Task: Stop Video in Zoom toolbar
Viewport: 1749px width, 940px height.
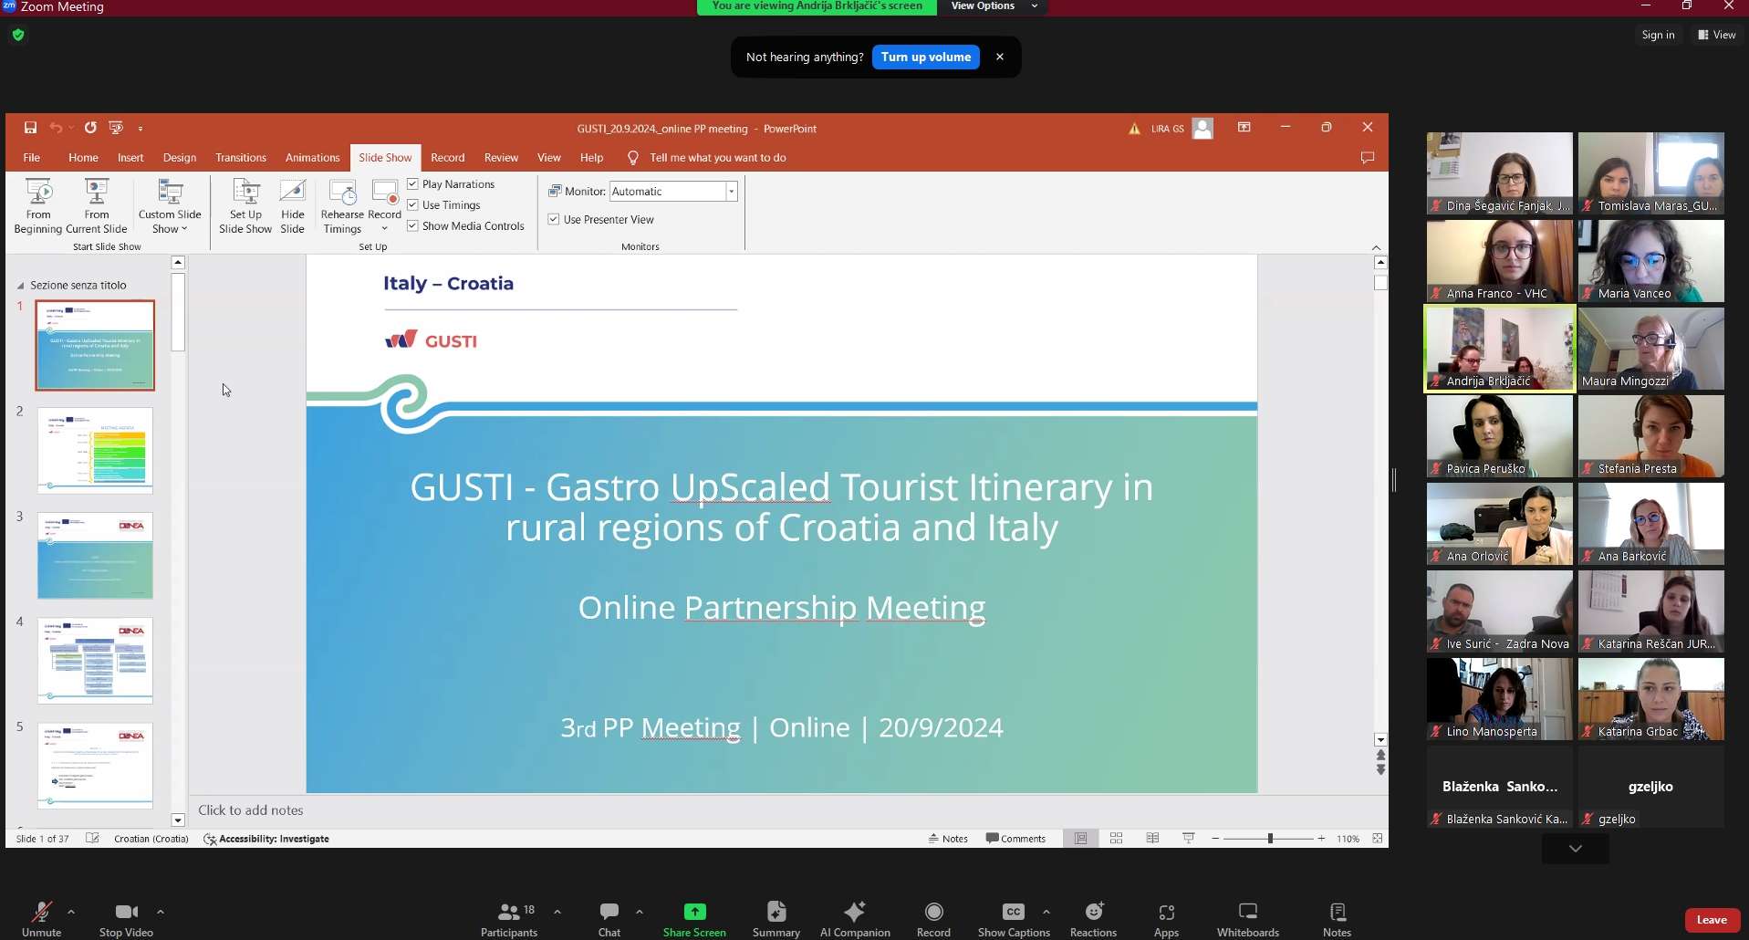Action: pyautogui.click(x=126, y=919)
